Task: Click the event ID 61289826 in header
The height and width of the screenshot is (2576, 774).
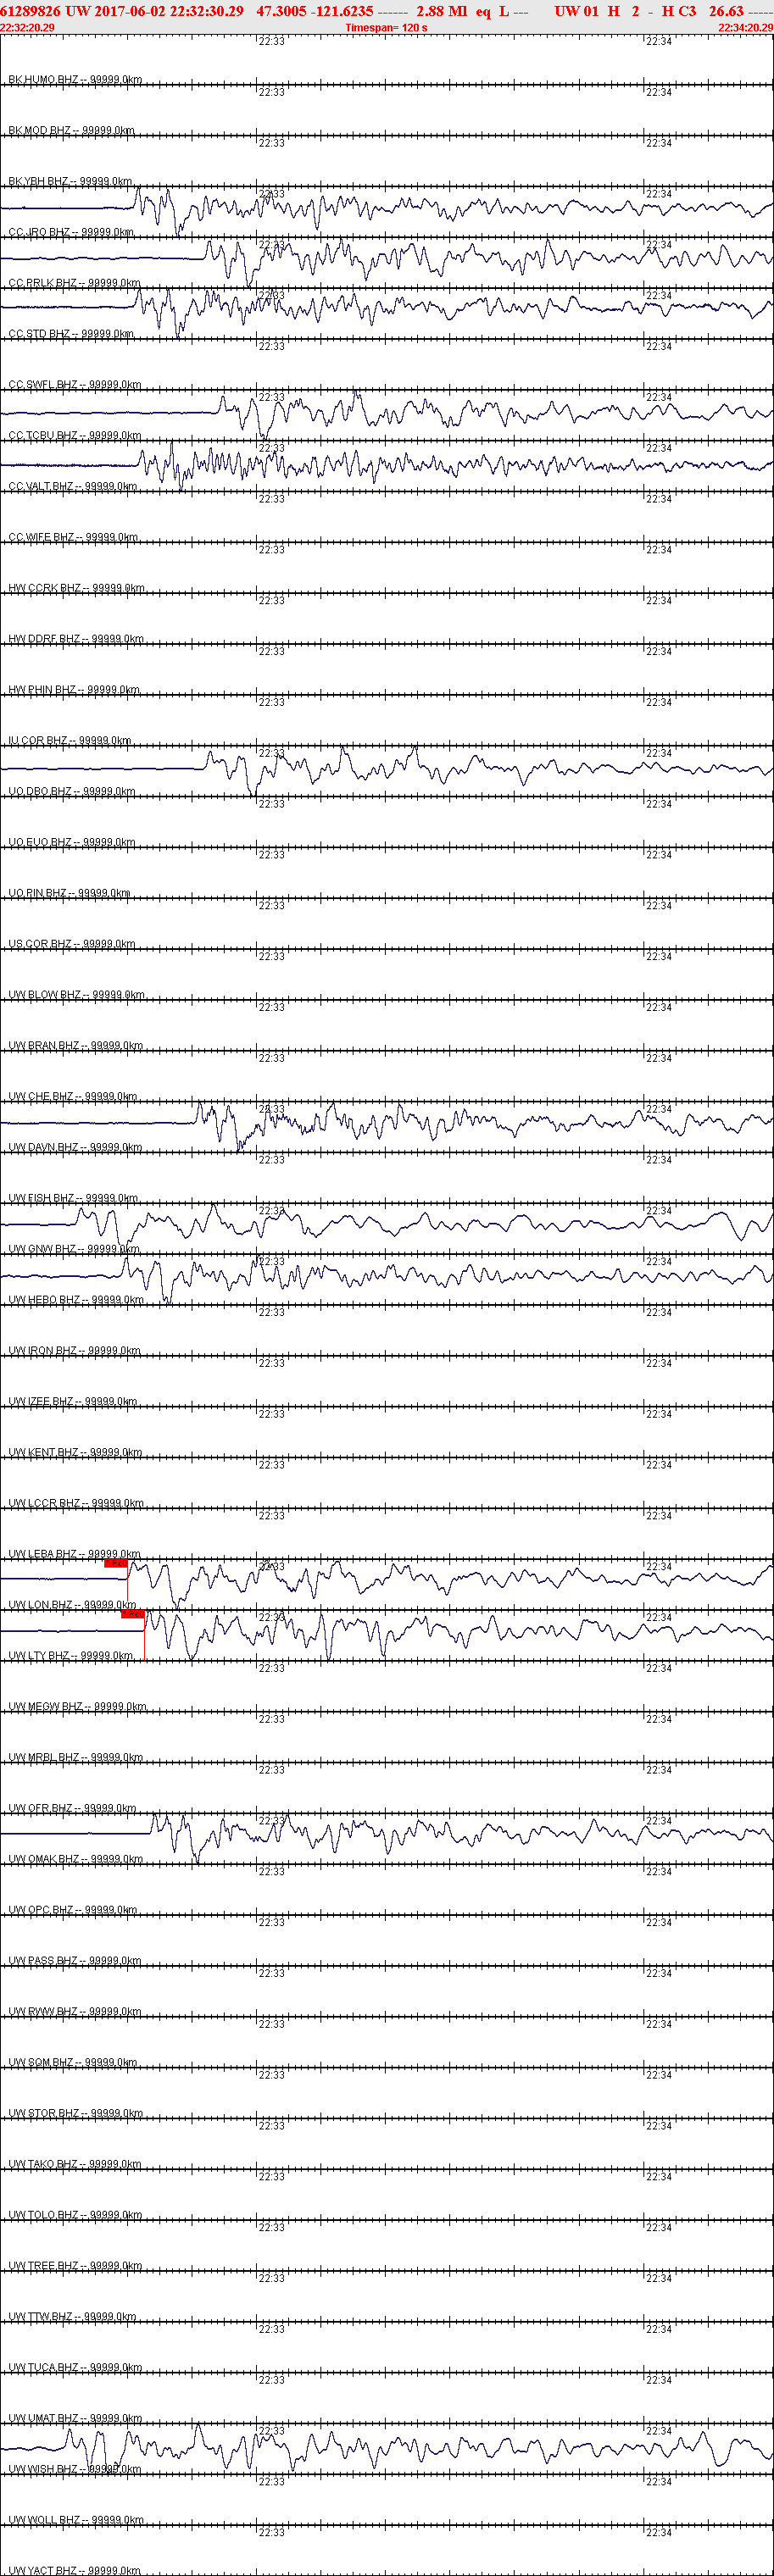Action: pos(31,11)
